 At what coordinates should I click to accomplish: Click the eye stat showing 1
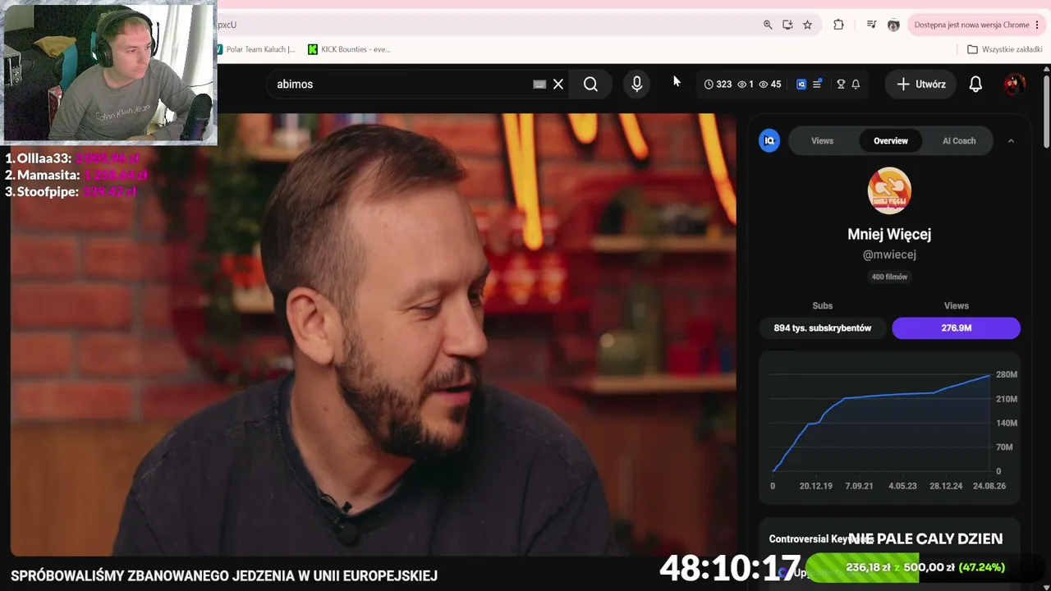click(x=746, y=84)
